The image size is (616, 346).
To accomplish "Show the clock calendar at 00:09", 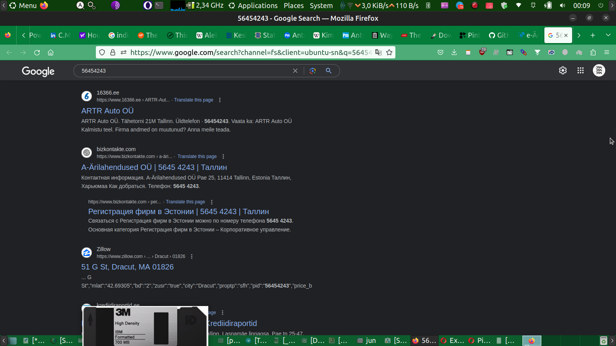I will [x=581, y=5].
